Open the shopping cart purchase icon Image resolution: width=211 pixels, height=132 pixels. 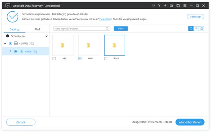click(153, 6)
